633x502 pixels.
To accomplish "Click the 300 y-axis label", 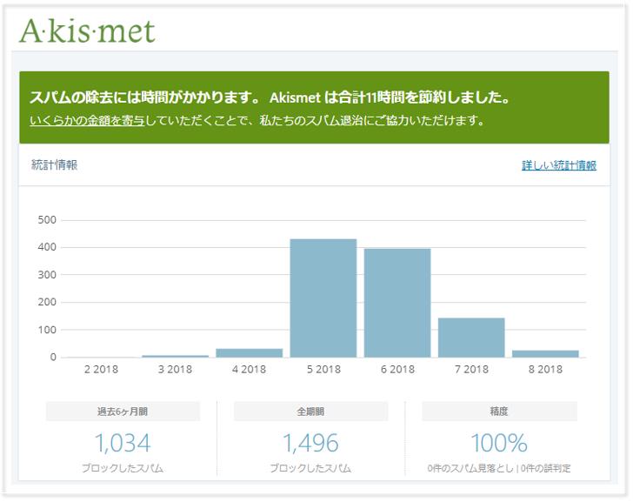I will coord(47,275).
